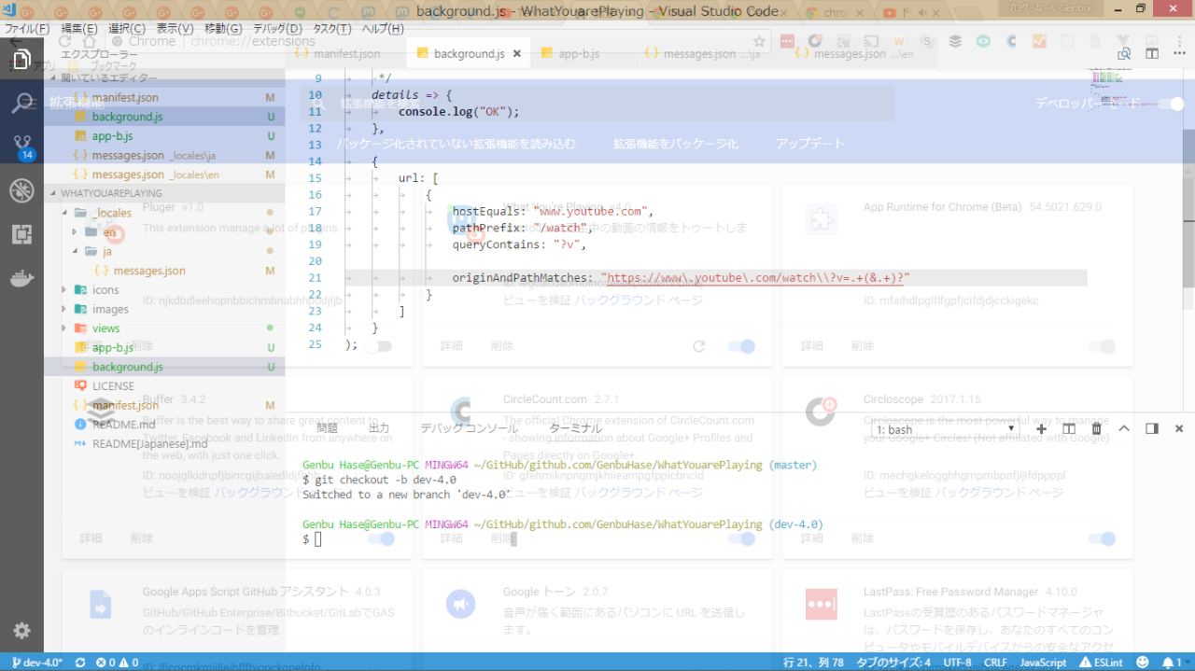Open the 1: bash terminal selector dropdown
Screen dimensions: 1195x671
(x=944, y=429)
